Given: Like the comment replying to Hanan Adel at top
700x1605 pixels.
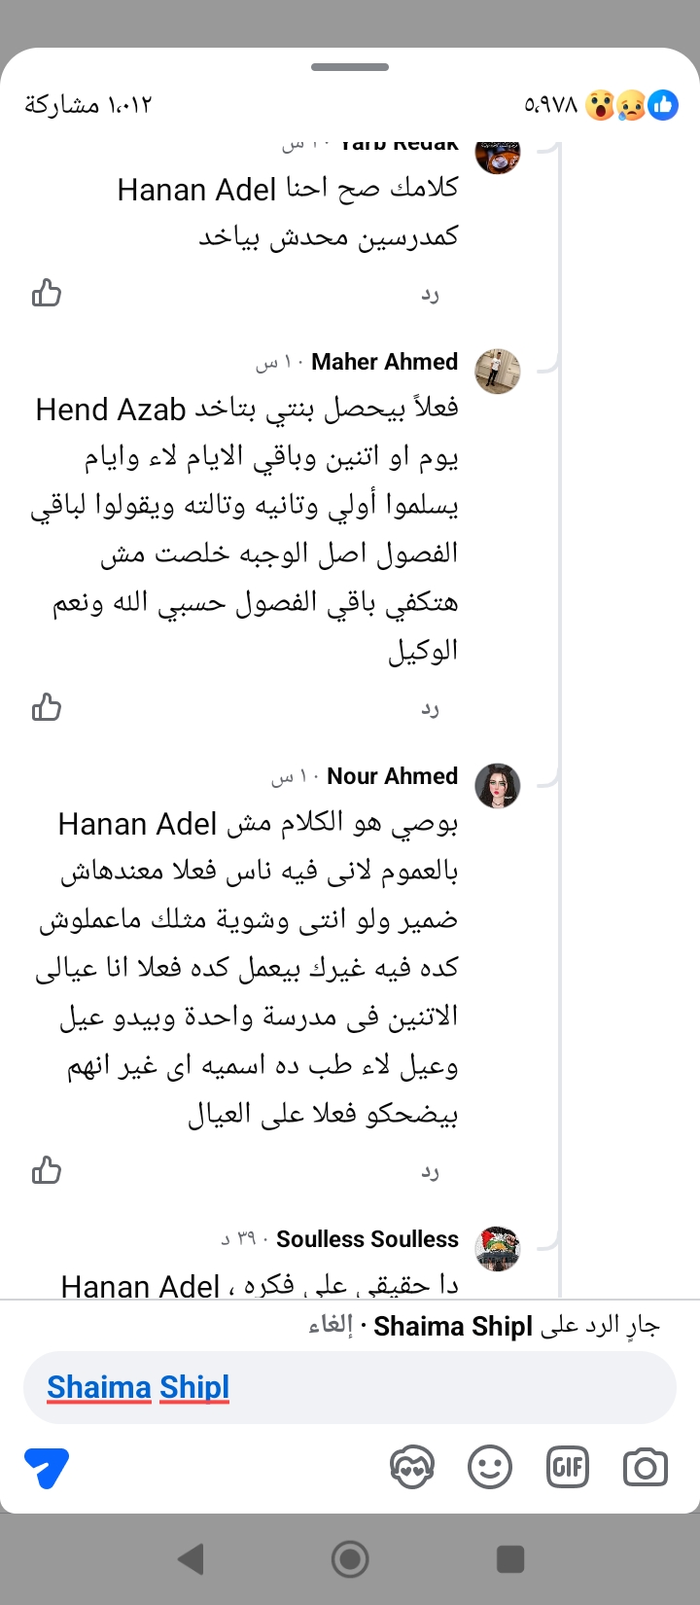Looking at the screenshot, I should (x=47, y=293).
